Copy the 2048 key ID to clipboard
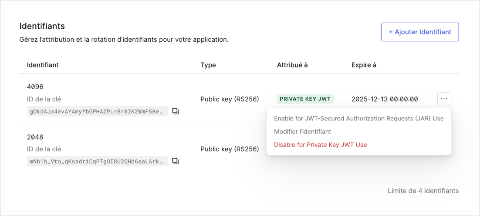 tap(176, 161)
